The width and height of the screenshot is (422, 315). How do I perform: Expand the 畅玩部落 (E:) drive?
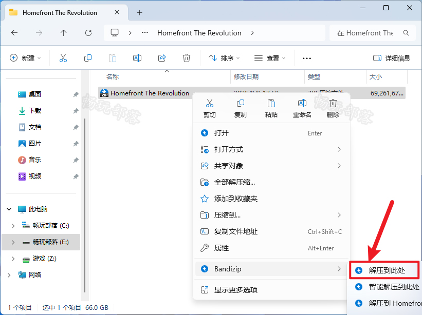click(x=13, y=242)
